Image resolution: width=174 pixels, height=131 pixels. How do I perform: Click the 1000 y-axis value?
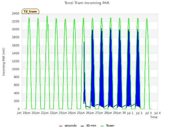16,69
